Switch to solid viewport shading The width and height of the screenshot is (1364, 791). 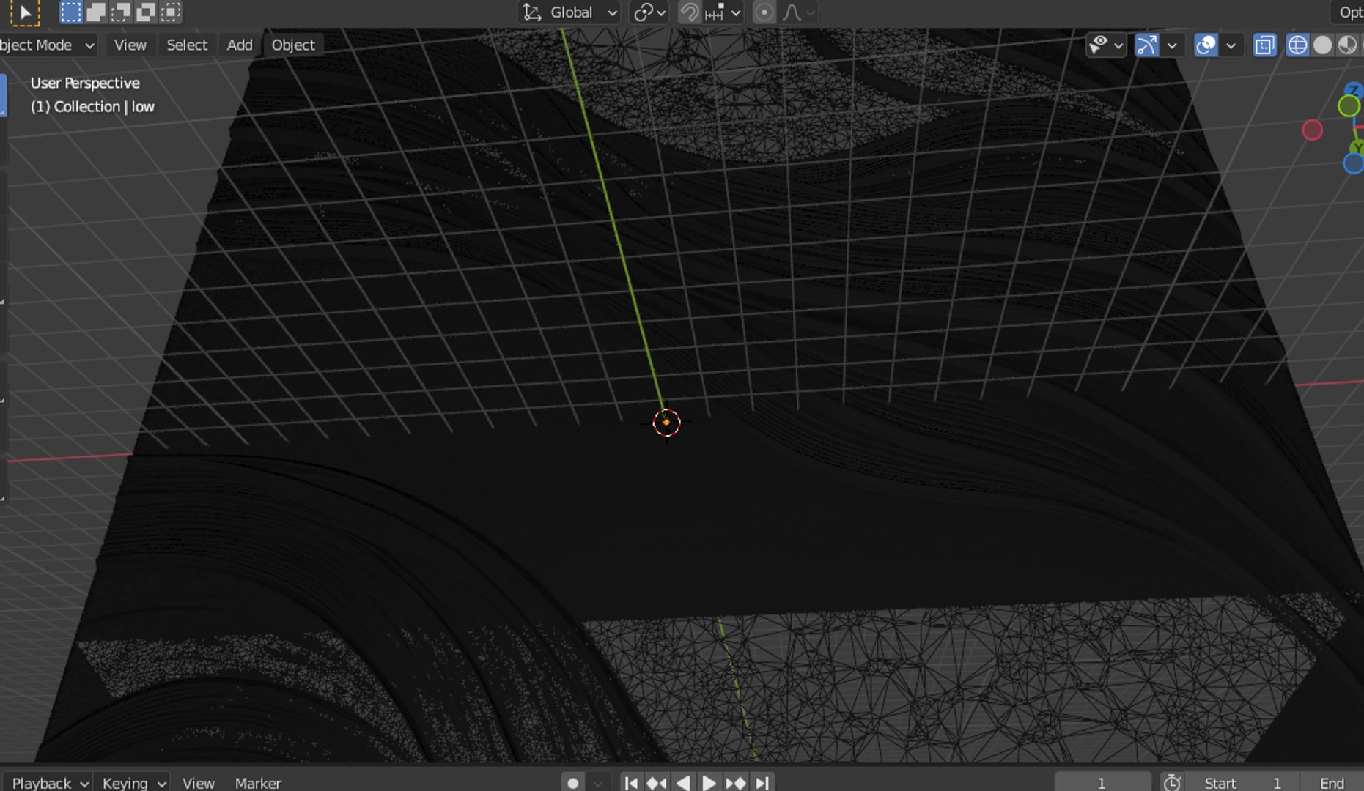coord(1322,45)
